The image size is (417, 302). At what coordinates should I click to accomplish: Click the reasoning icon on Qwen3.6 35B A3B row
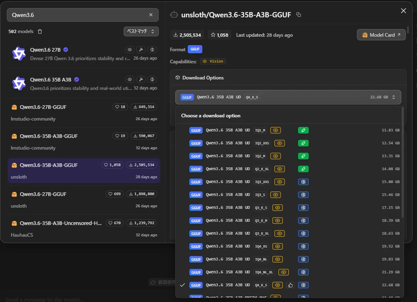(152, 79)
